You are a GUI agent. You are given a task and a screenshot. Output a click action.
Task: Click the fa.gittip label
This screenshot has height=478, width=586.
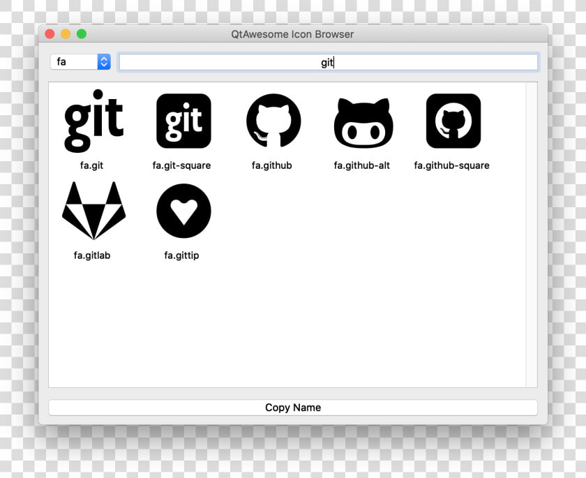pyautogui.click(x=181, y=255)
